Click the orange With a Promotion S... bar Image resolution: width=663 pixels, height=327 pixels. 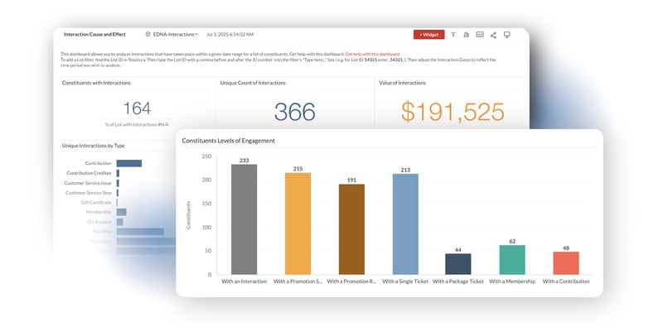[x=298, y=224]
